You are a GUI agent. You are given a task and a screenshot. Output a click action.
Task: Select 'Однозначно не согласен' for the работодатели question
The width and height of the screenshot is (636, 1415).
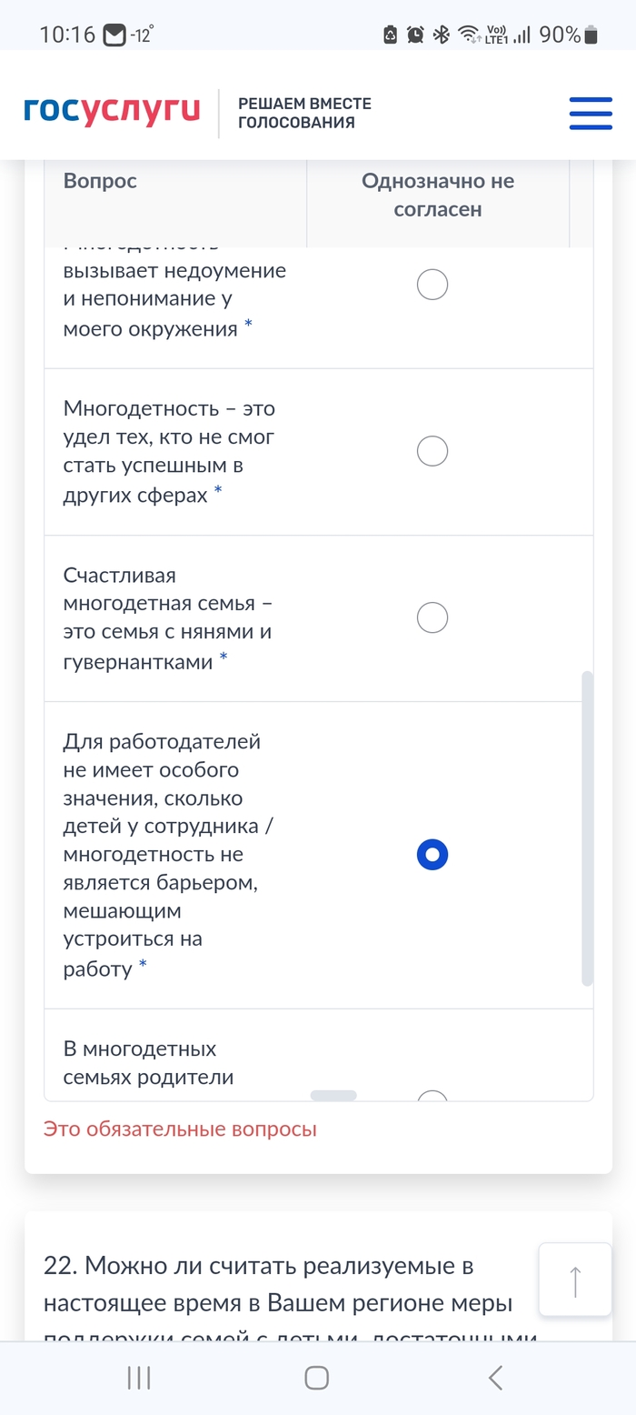point(432,854)
